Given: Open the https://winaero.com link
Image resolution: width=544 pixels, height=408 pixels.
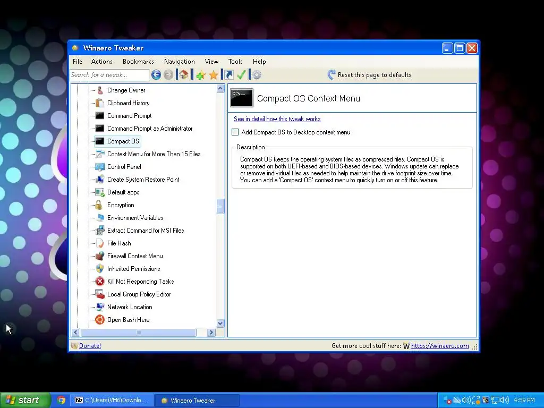Looking at the screenshot, I should (x=440, y=345).
